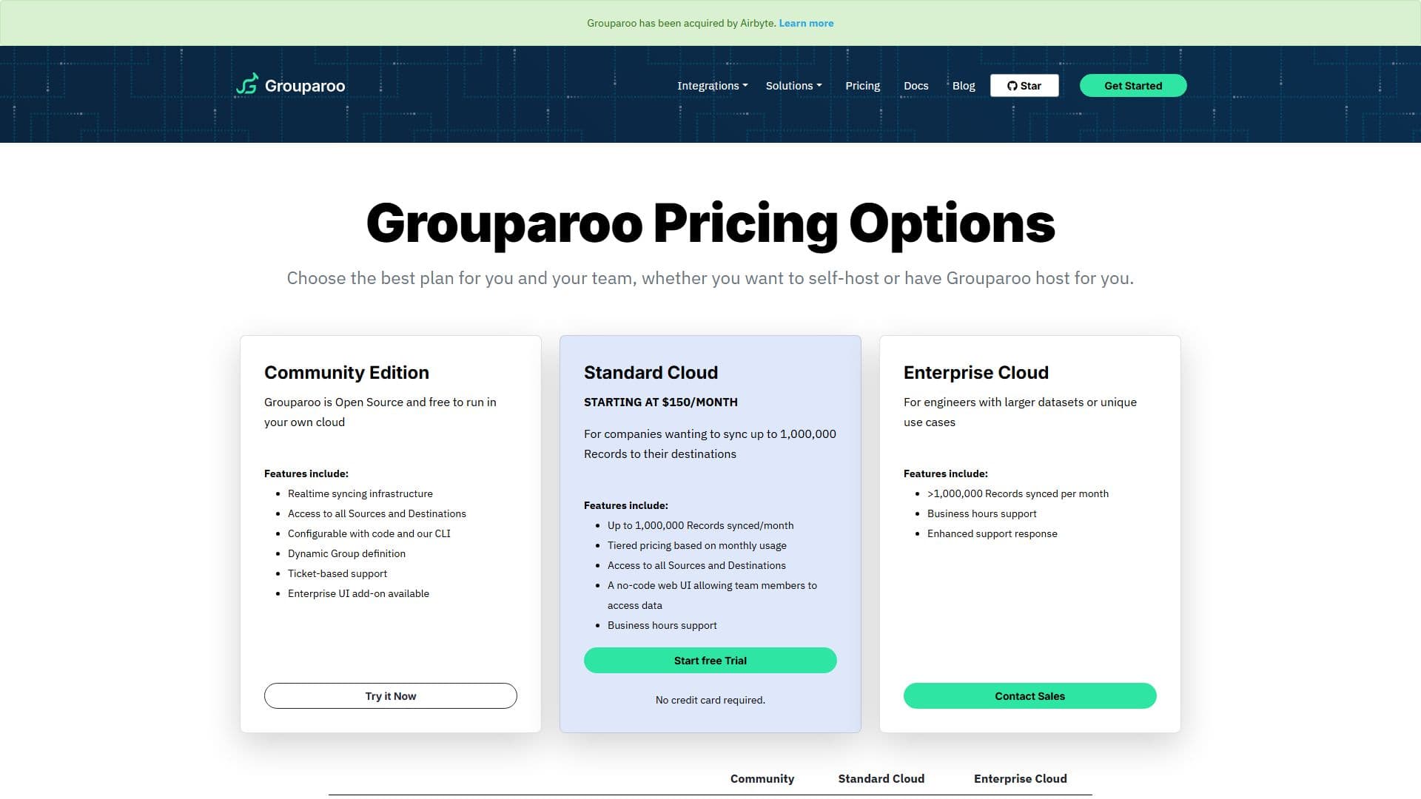Click the Grouparoo Pricing Options title
This screenshot has height=799, width=1421.
tap(710, 224)
